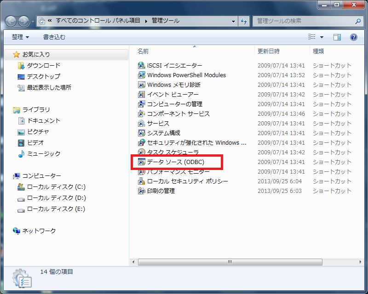Click the ライブラリ icon

point(17,110)
